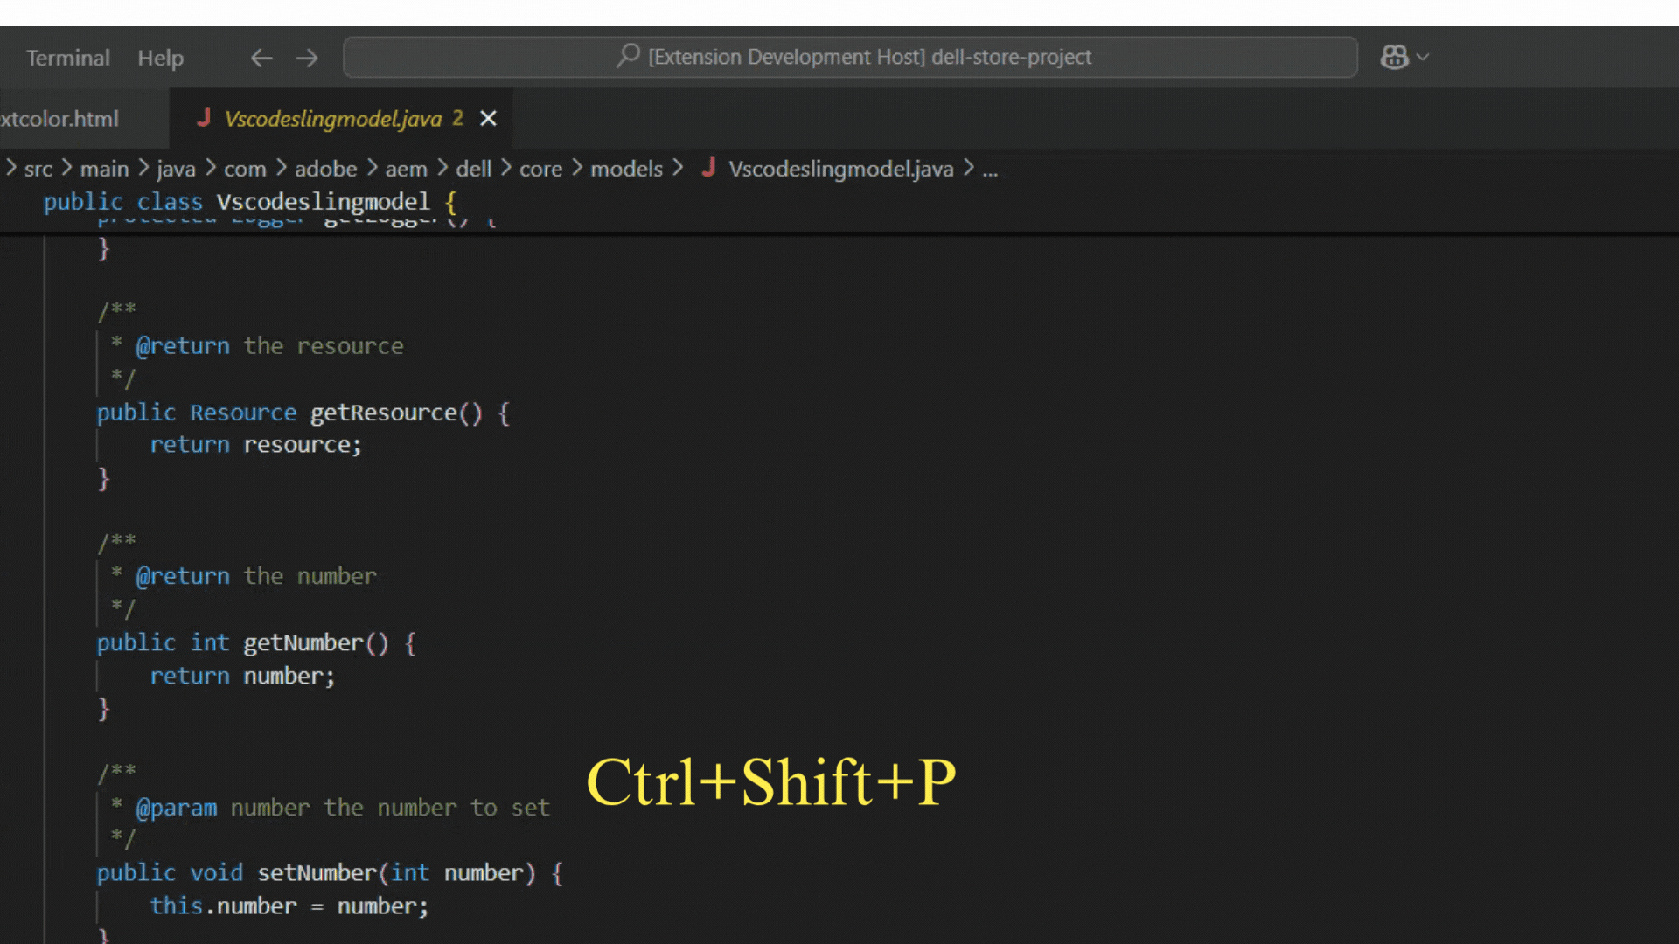Click the back navigation arrow
The image size is (1679, 944).
click(x=261, y=58)
